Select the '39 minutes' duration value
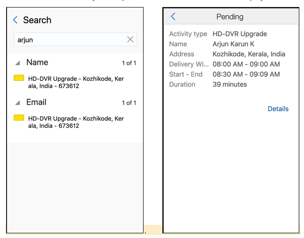The image size is (304, 238). click(230, 84)
